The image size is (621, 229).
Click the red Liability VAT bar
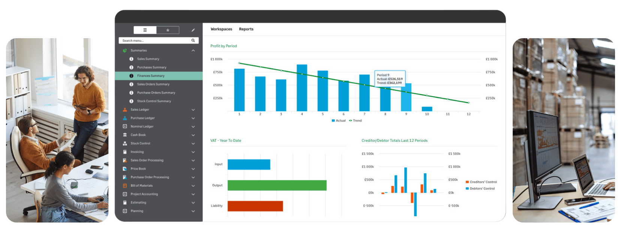[255, 206]
